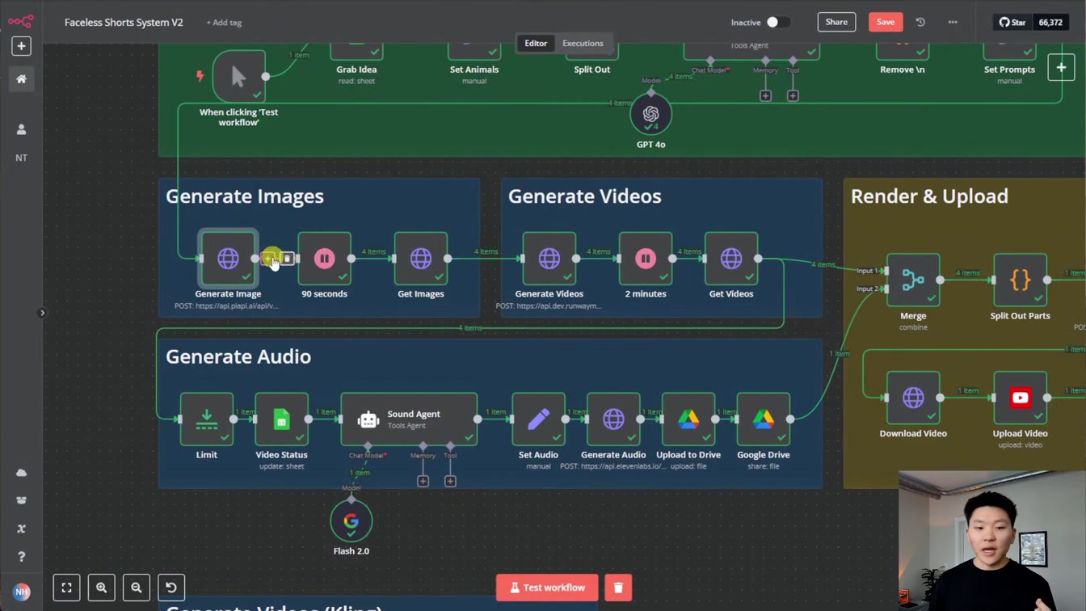Open the Upload Video YouTube node
The width and height of the screenshot is (1086, 611).
click(1020, 398)
